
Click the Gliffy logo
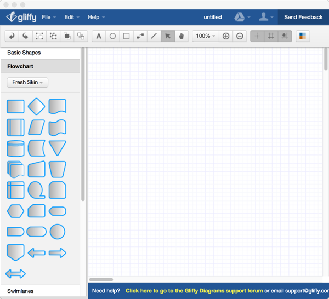[21, 17]
